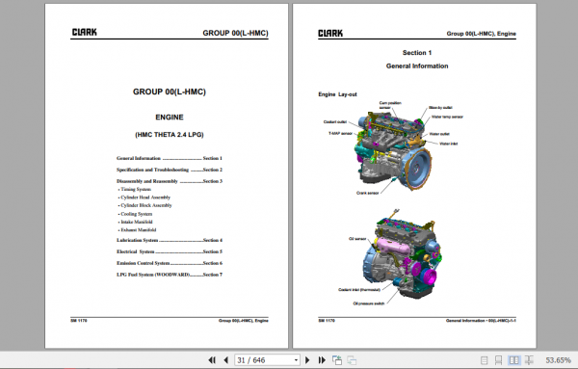Switch to single page layout

[484, 360]
